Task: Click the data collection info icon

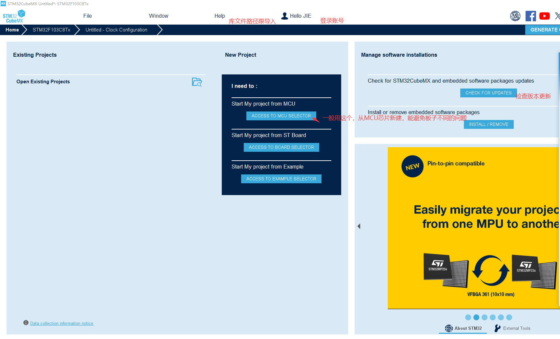Action: coord(26,323)
